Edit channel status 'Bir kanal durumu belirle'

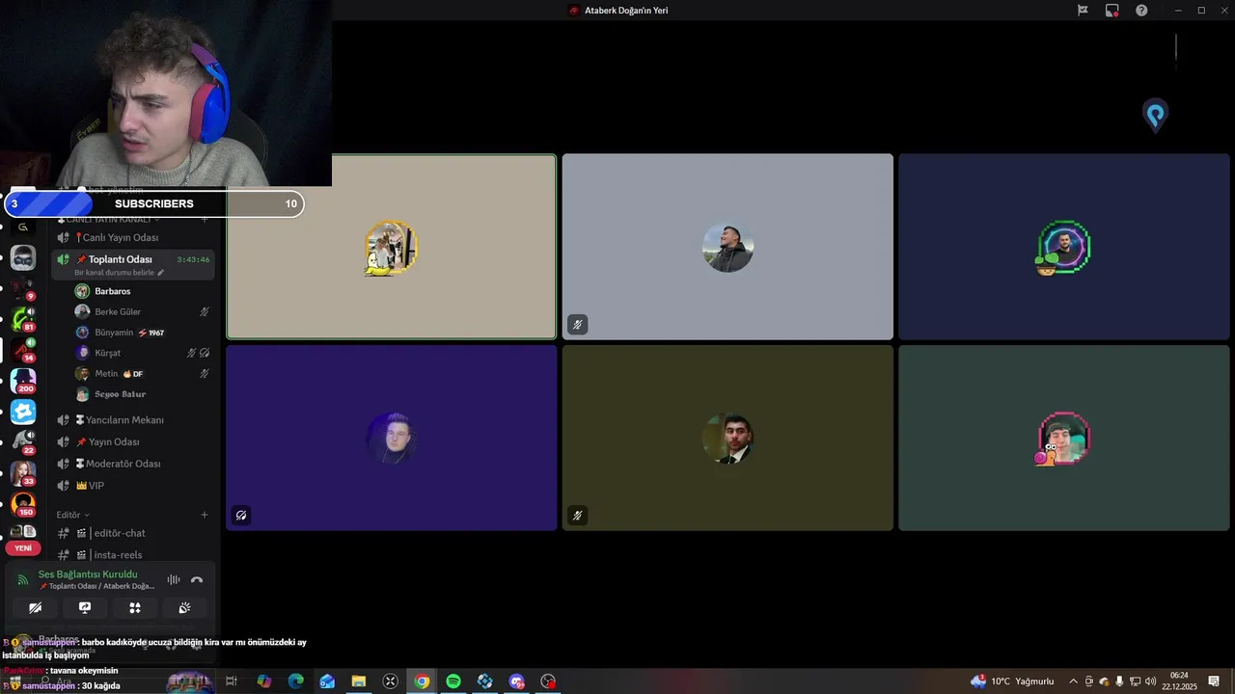coord(120,273)
